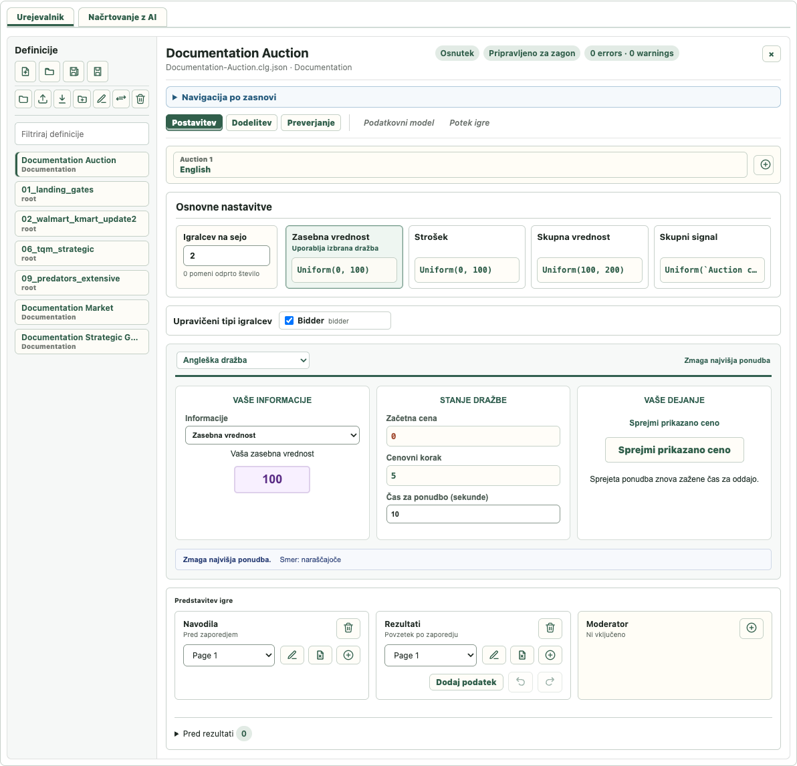The width and height of the screenshot is (797, 766).
Task: Click the Dodaj podatek button
Action: pos(466,682)
